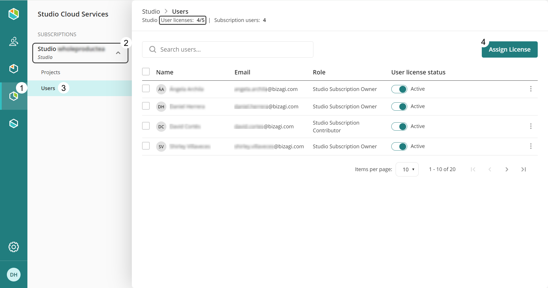Image resolution: width=548 pixels, height=288 pixels.
Task: Click the User licenses 4/5 indicator
Action: coord(183,20)
